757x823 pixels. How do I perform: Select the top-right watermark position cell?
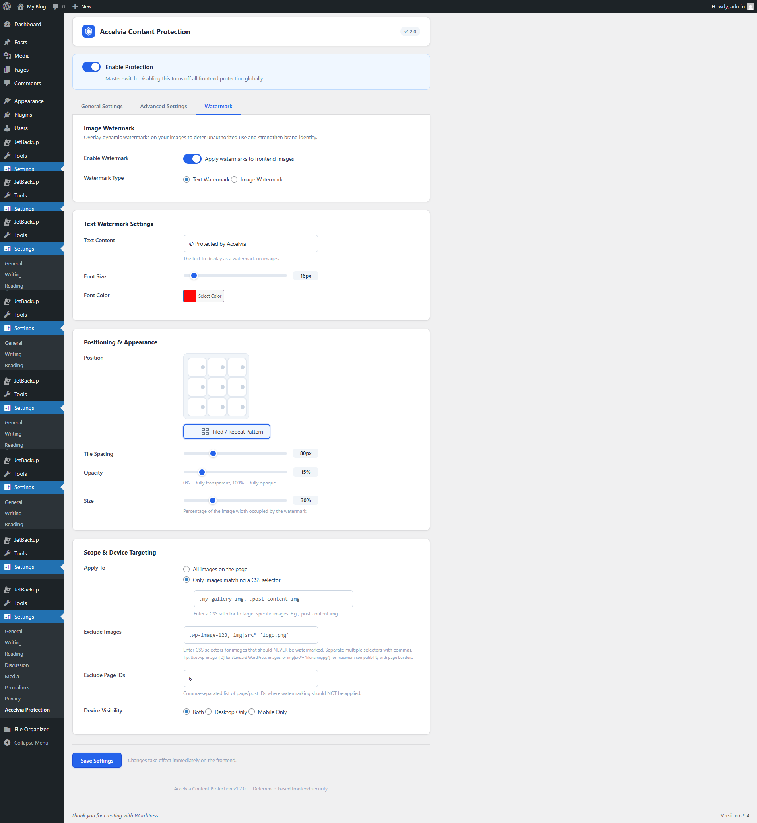point(237,367)
